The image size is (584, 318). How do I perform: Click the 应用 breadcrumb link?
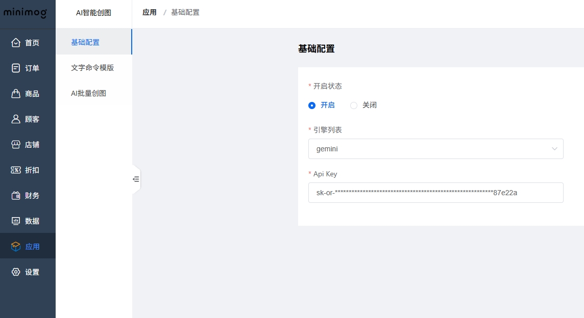(x=150, y=12)
